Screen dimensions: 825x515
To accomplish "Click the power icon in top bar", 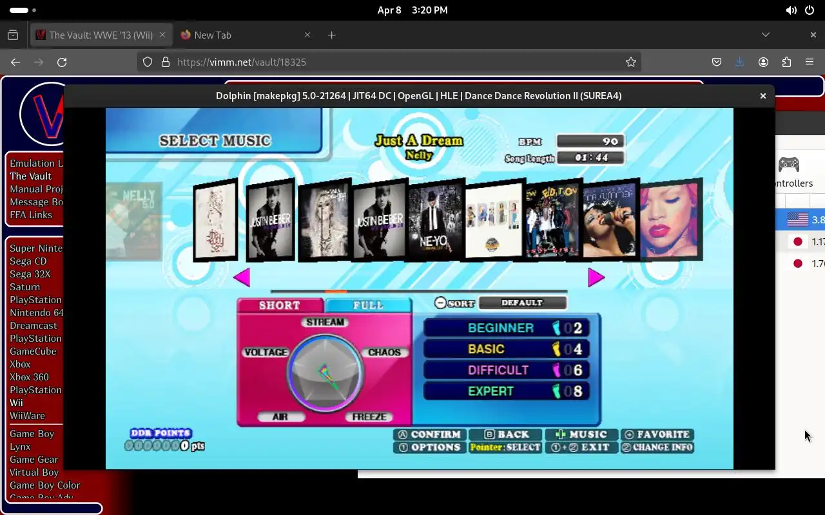I will coord(810,10).
